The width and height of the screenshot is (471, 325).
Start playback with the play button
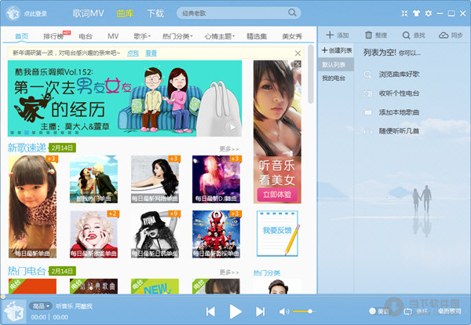(235, 312)
